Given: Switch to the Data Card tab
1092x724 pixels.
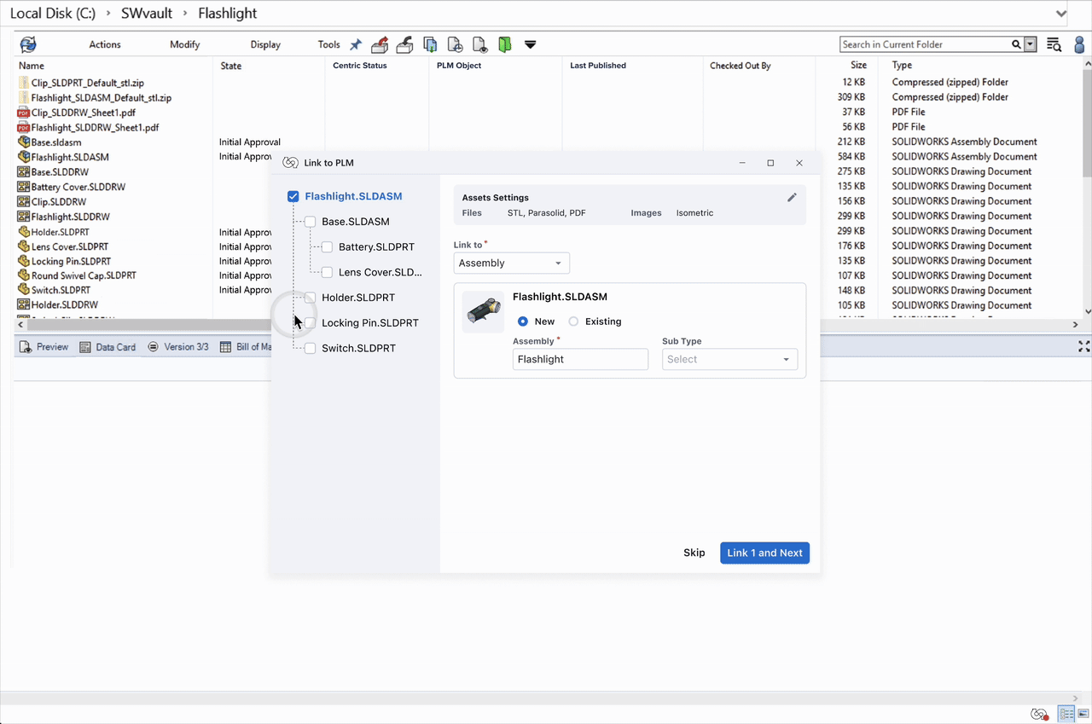Looking at the screenshot, I should (107, 347).
